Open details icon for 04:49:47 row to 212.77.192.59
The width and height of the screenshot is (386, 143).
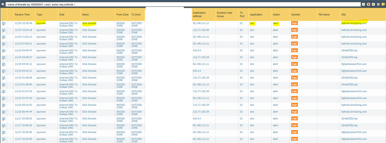tap(4, 58)
